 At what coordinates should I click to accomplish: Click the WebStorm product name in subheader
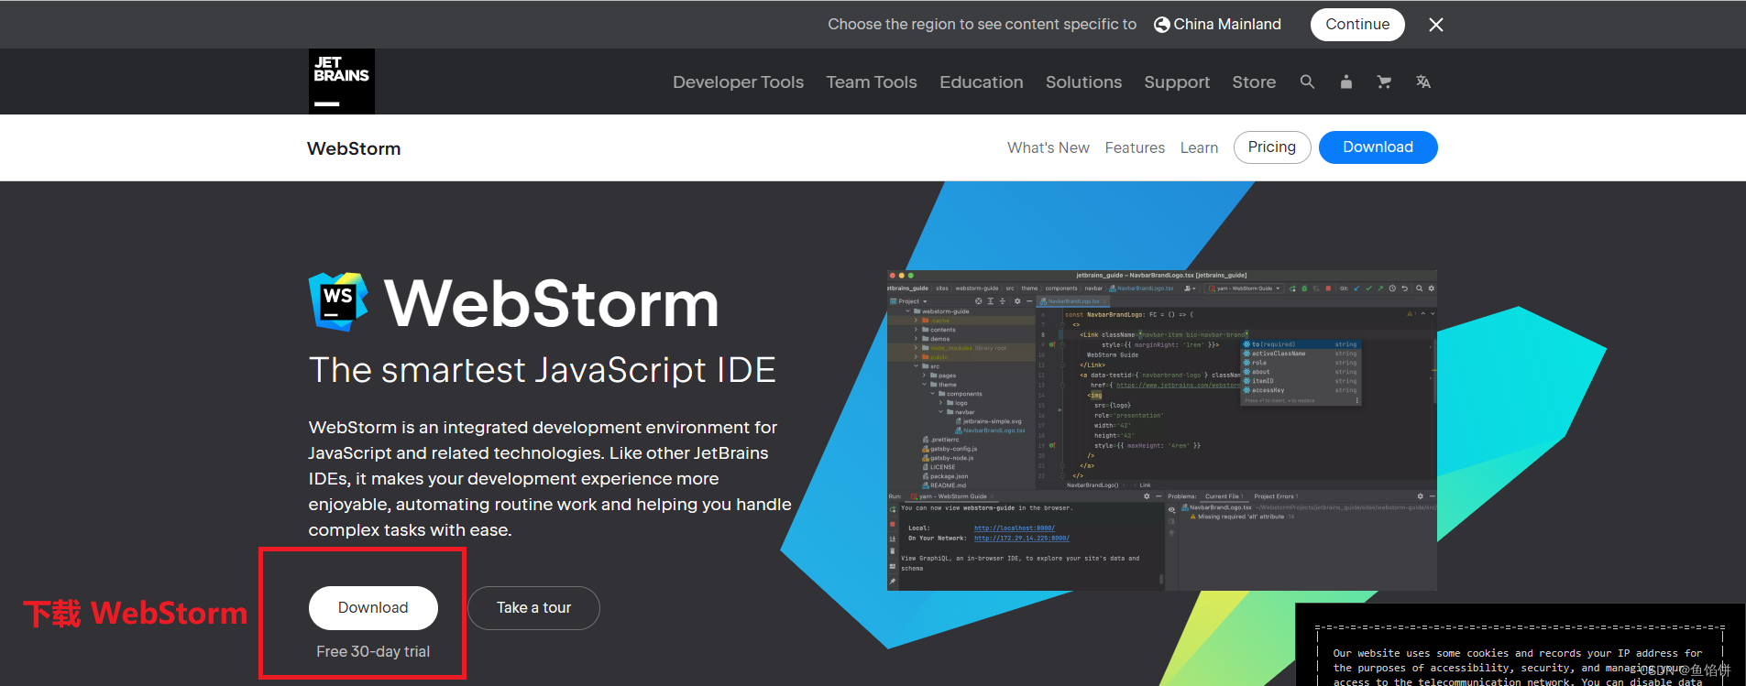pos(354,148)
